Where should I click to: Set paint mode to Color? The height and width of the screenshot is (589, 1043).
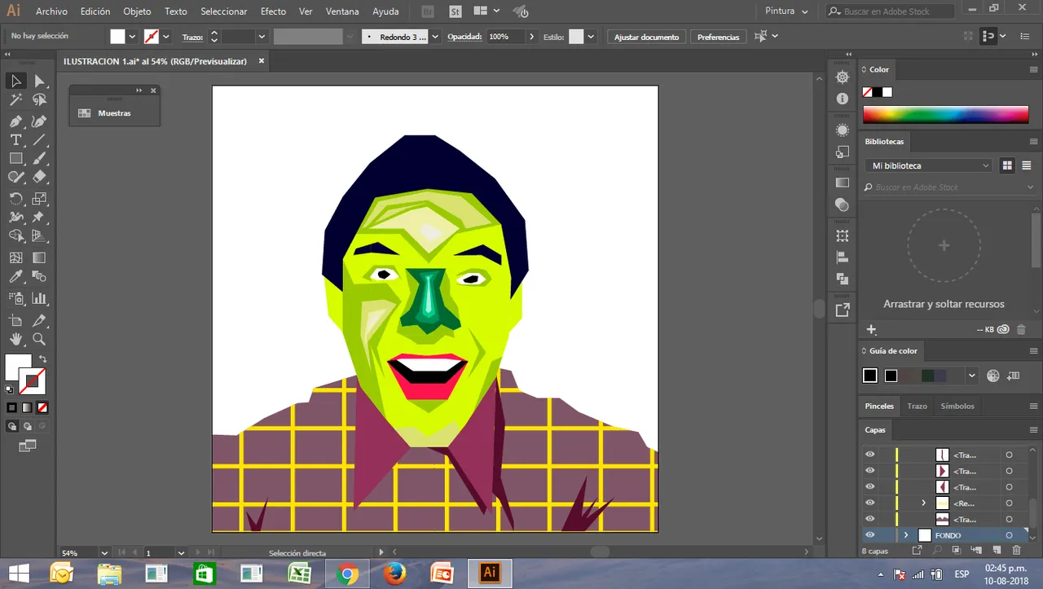click(11, 407)
